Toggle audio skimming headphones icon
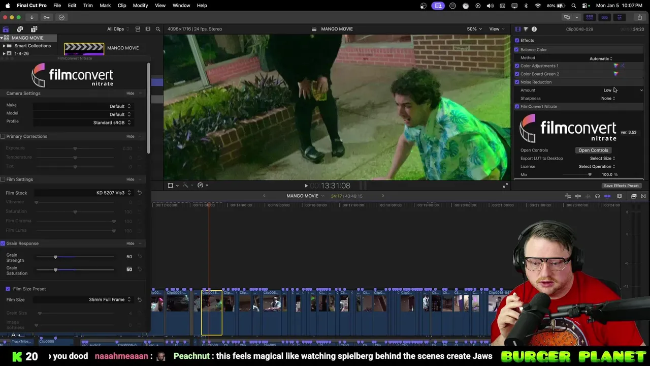The width and height of the screenshot is (650, 366). coord(597,196)
